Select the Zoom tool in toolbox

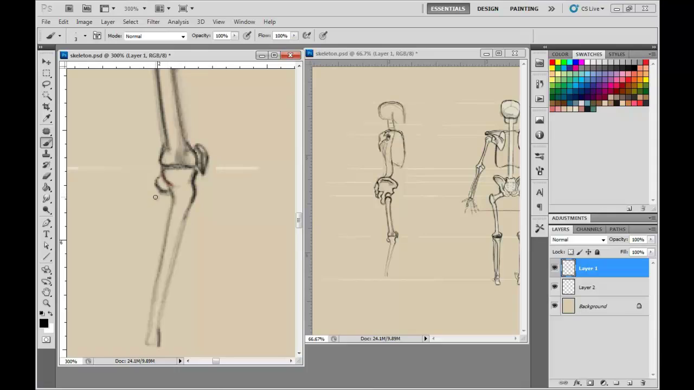[x=47, y=303]
